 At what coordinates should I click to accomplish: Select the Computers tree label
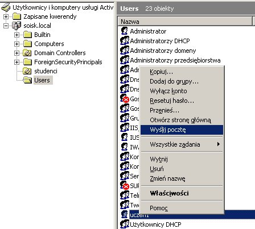click(49, 44)
